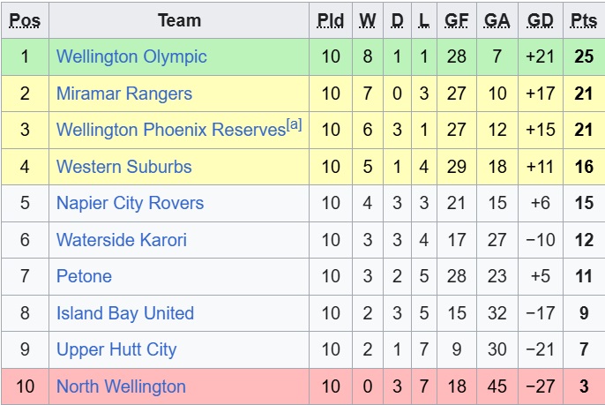
Task: Follow the footnote [a] superscript link
Action: [x=293, y=124]
